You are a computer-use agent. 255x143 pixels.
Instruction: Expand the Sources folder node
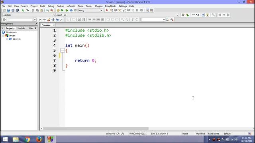point(7,39)
